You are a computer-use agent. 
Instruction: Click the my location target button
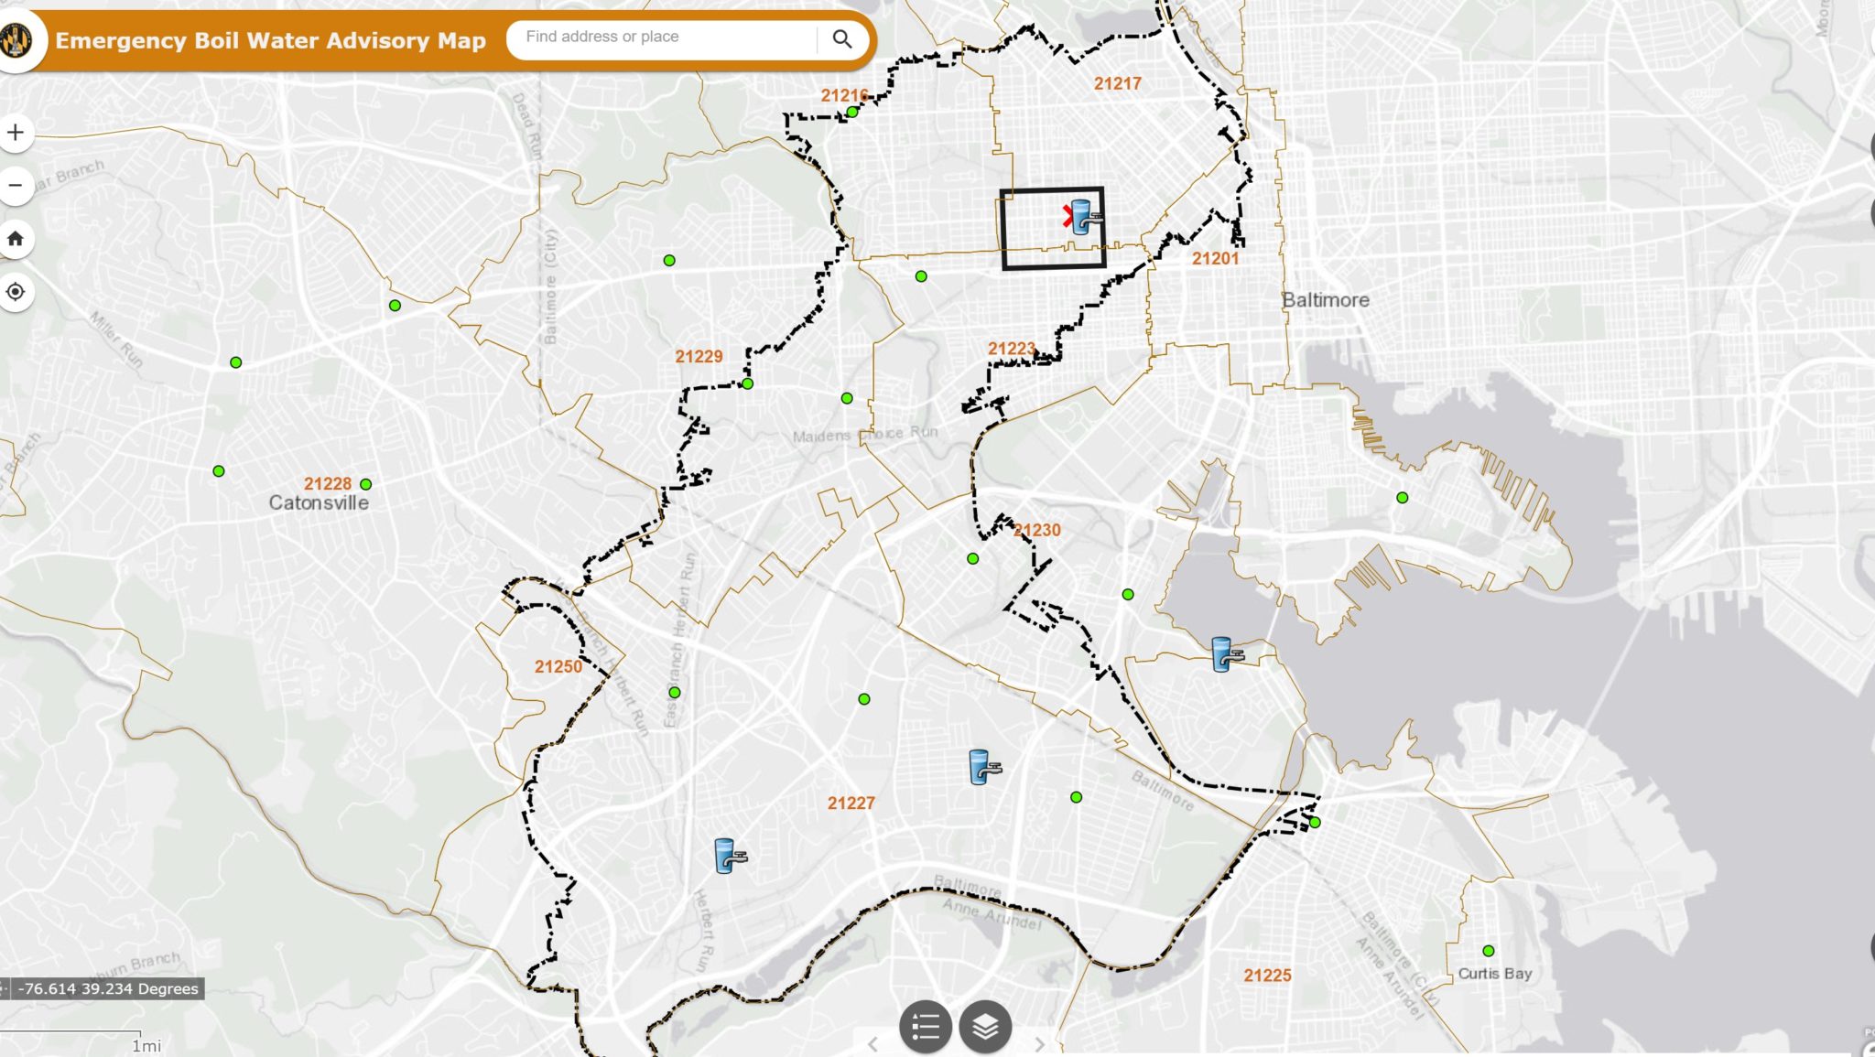coord(16,292)
